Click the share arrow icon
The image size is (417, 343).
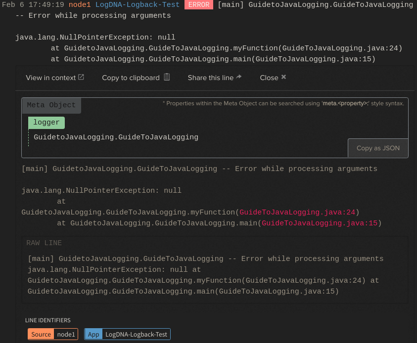click(238, 77)
